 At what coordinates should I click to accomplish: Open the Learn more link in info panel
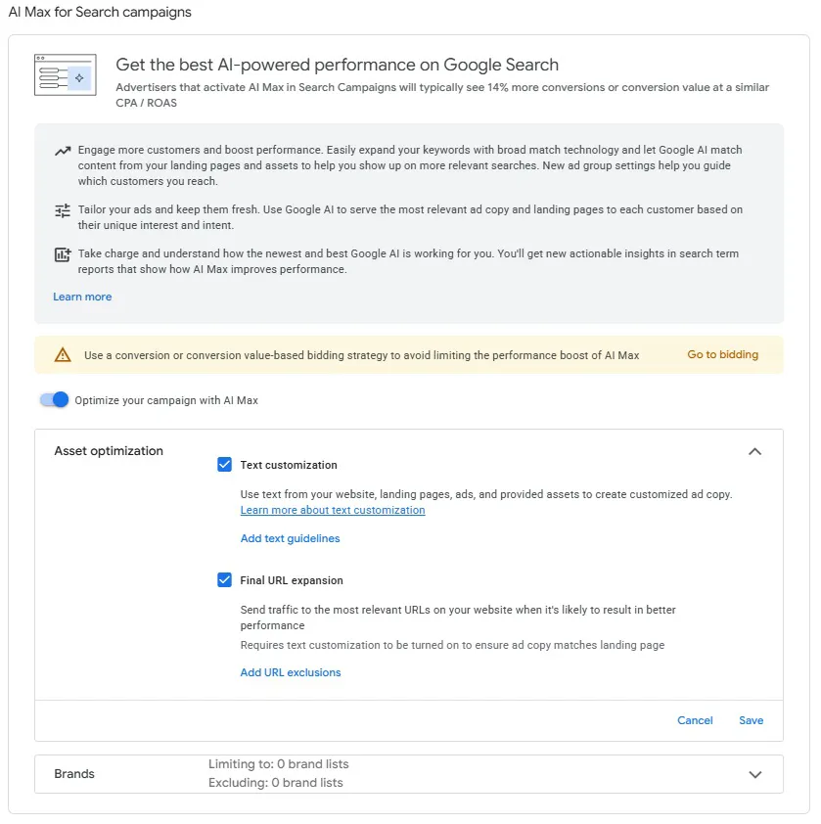pos(82,297)
